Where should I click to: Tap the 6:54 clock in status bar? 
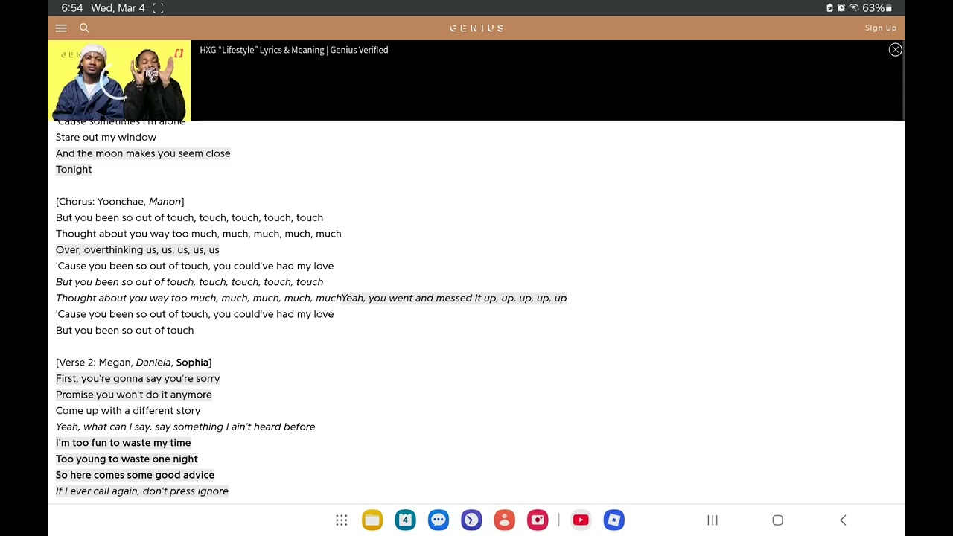72,8
